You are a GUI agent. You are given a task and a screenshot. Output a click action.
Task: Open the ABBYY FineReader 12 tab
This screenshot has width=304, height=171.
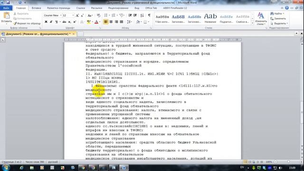tap(175, 8)
